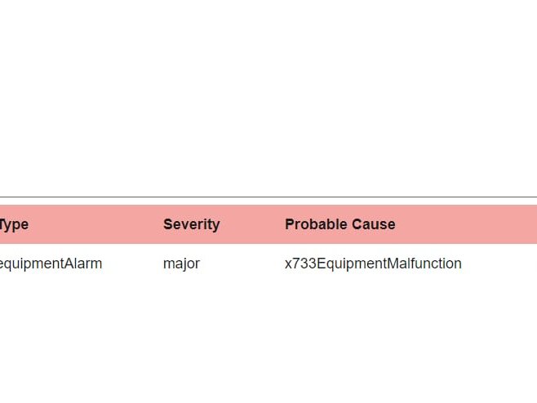Sort by the Type column header

(15, 224)
